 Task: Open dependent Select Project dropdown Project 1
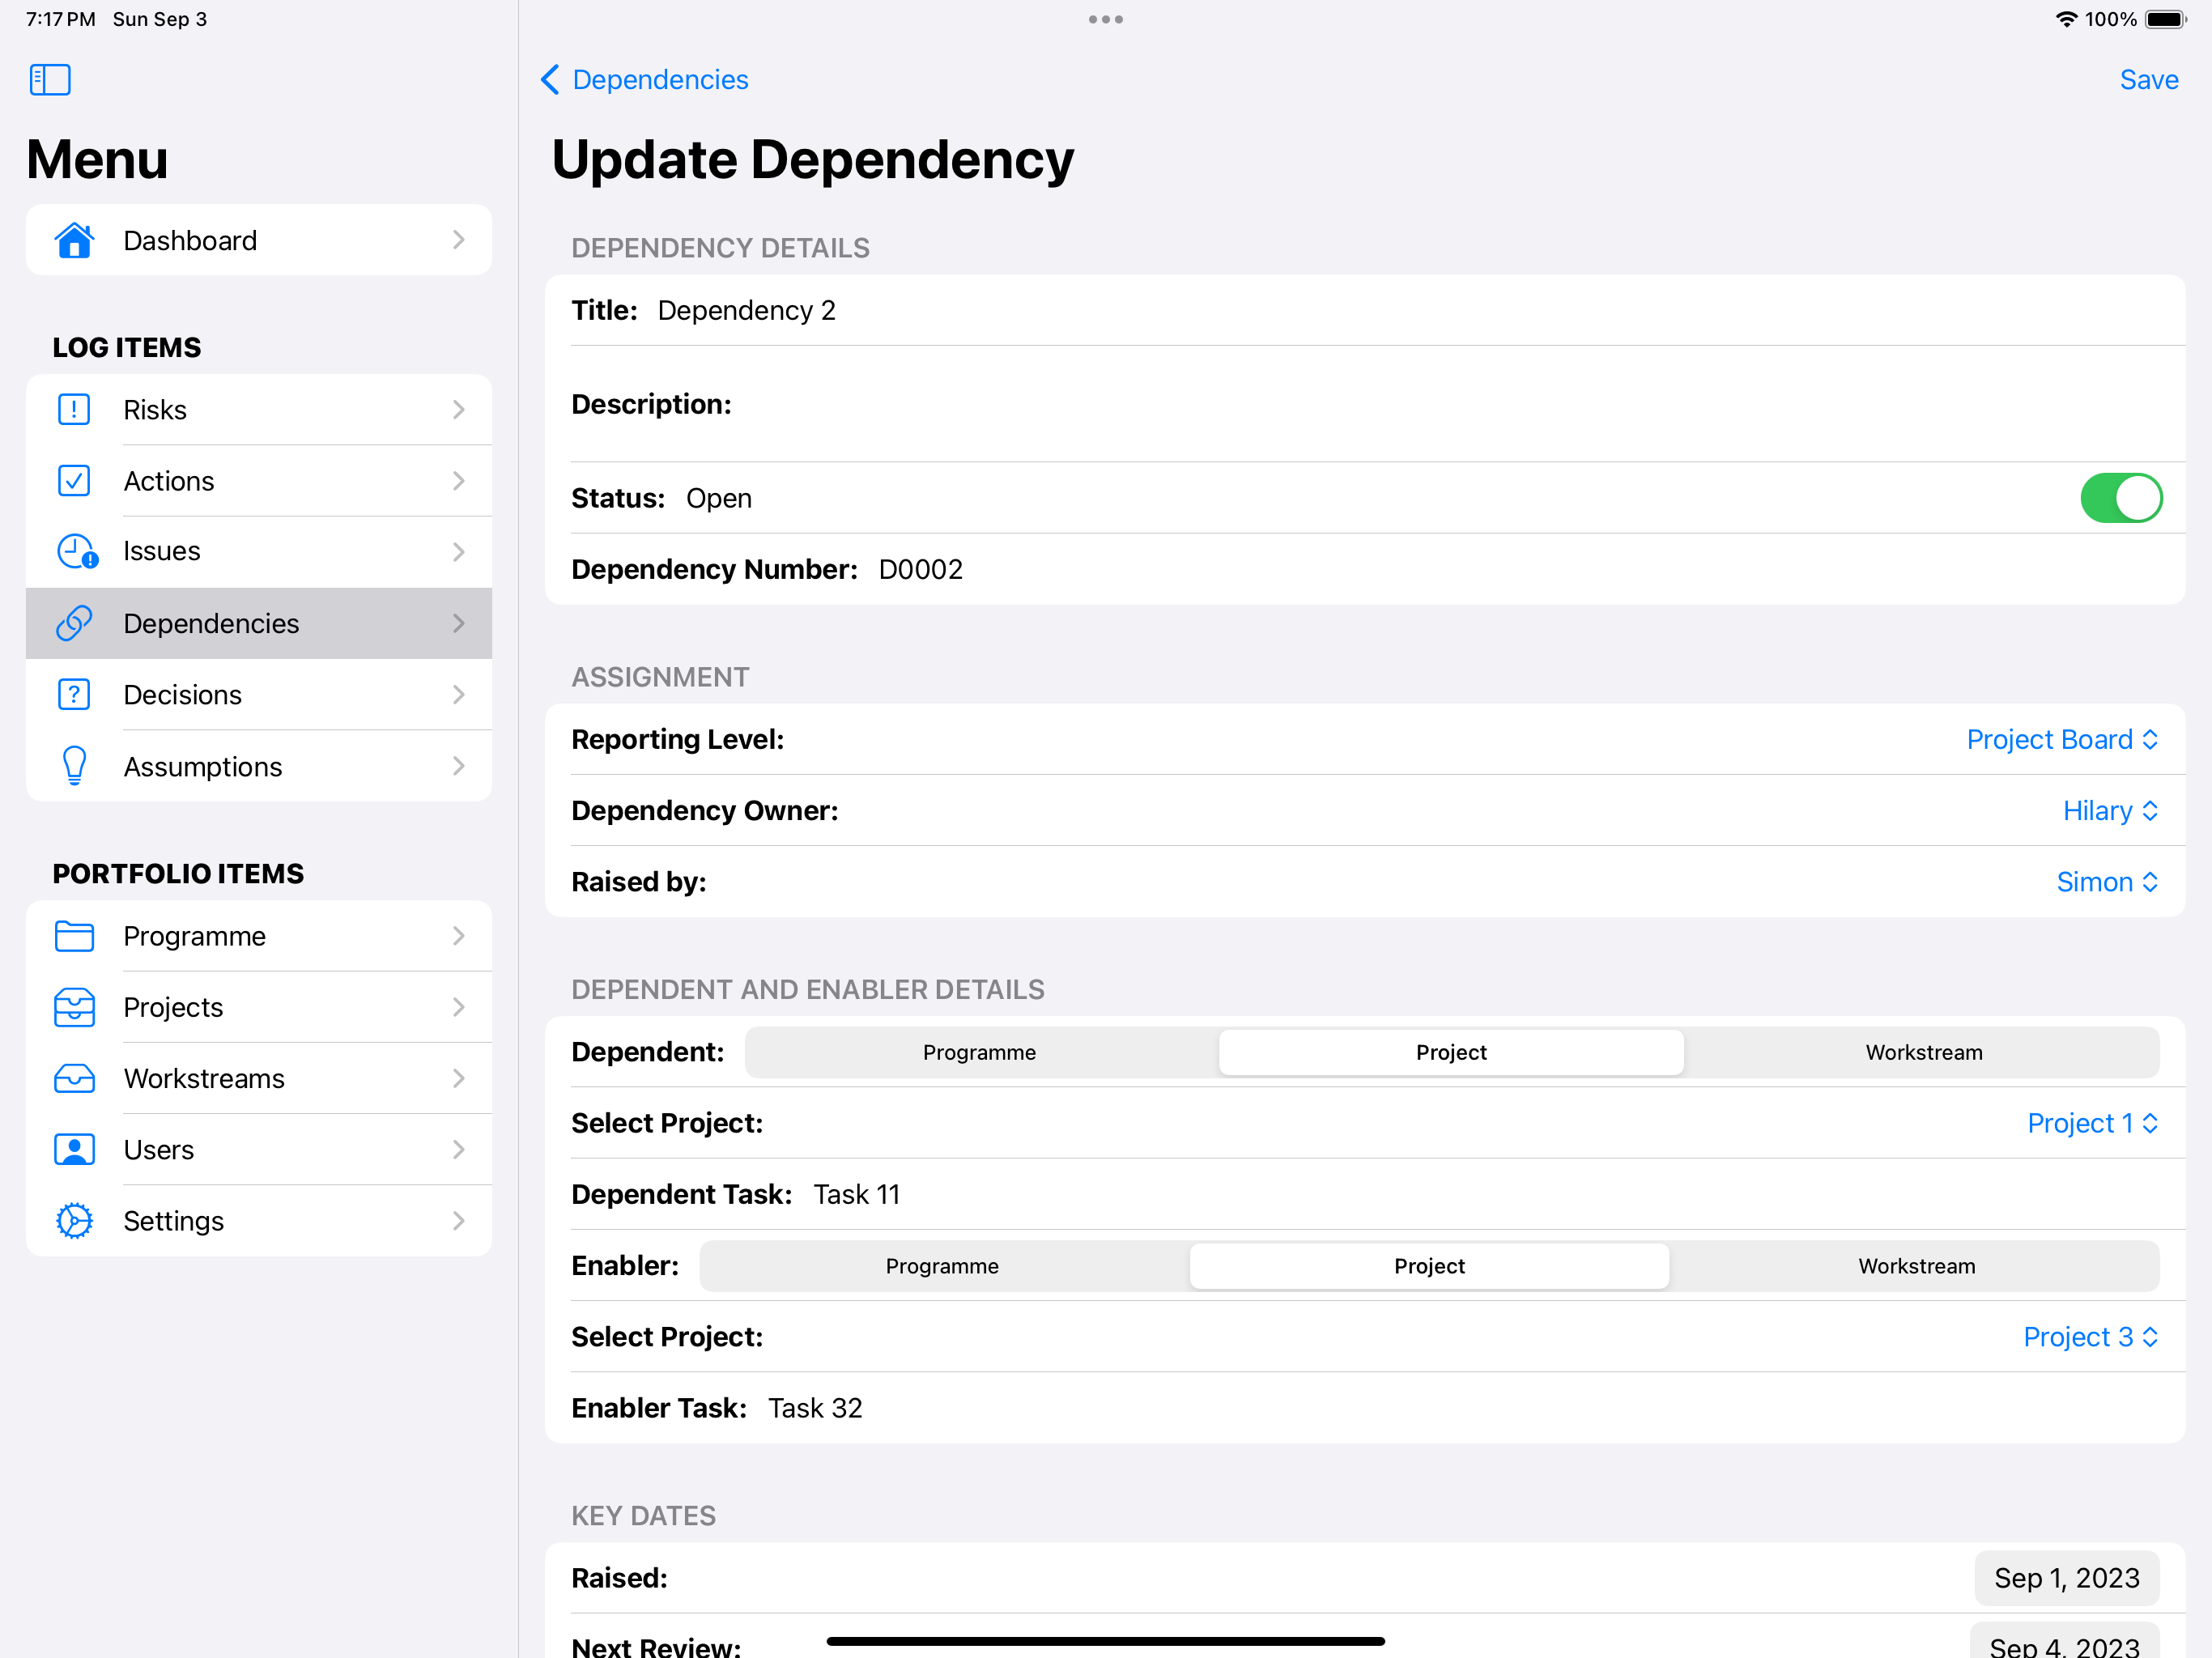click(x=2092, y=1123)
